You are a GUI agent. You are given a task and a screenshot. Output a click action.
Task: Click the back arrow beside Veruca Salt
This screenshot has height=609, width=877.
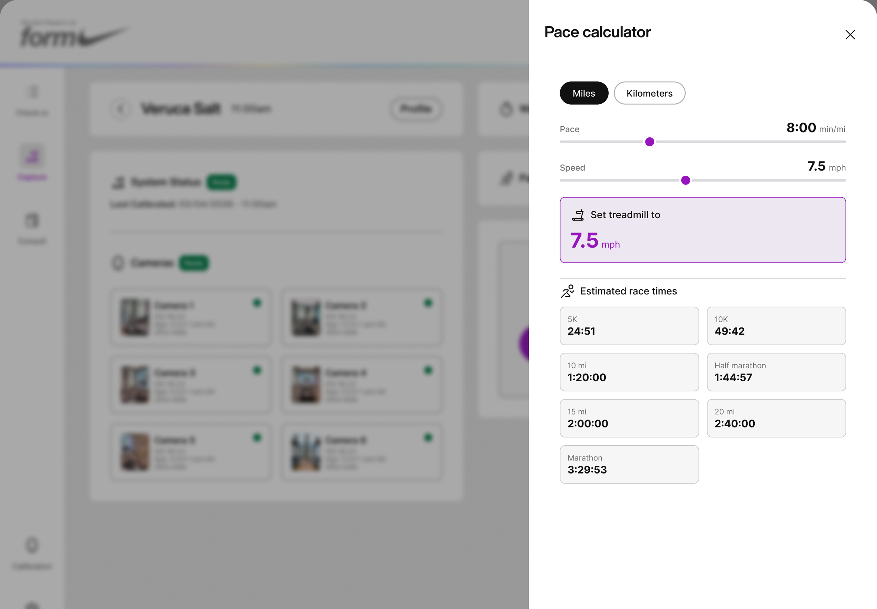coord(121,109)
